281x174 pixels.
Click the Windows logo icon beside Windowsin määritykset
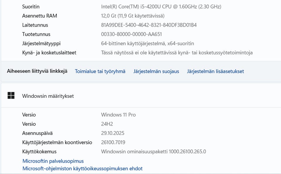click(11, 95)
